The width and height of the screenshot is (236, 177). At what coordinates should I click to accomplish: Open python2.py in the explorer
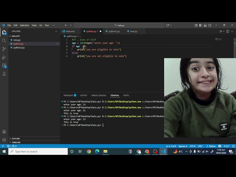pos(34,48)
